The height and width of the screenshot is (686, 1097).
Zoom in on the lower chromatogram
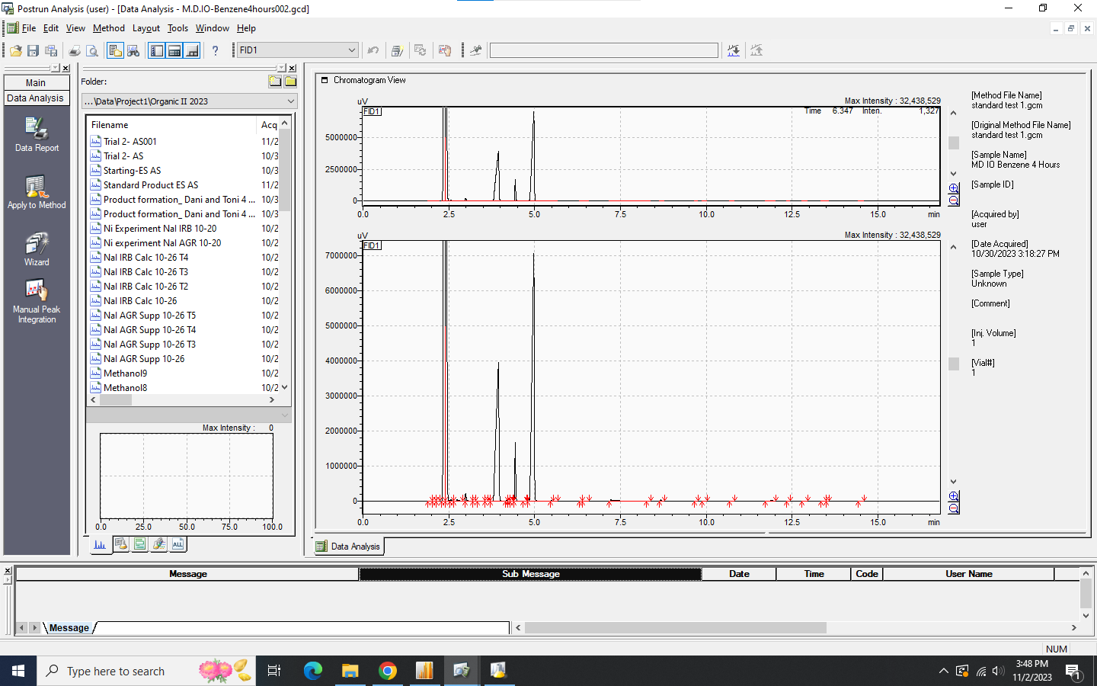pyautogui.click(x=954, y=496)
